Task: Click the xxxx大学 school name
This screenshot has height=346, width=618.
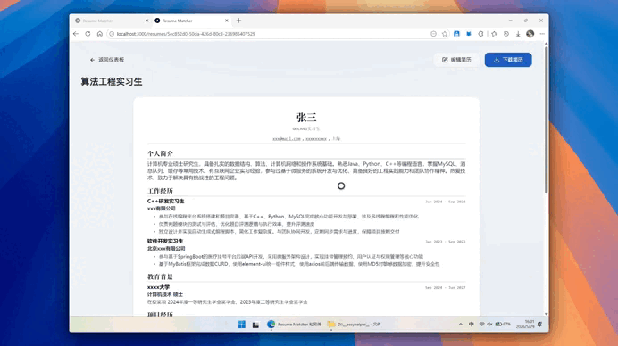Action: [x=158, y=287]
